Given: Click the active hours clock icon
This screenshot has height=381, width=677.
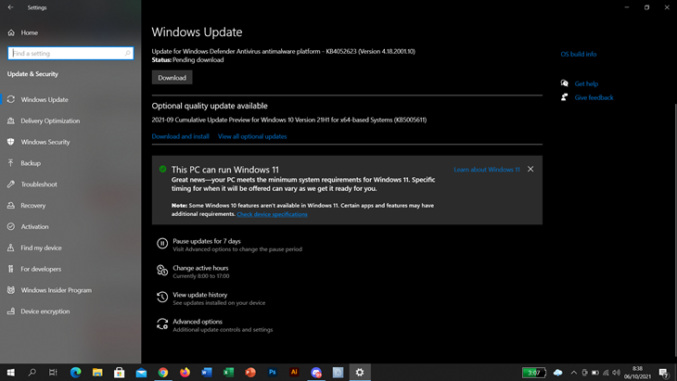Looking at the screenshot, I should tap(162, 271).
